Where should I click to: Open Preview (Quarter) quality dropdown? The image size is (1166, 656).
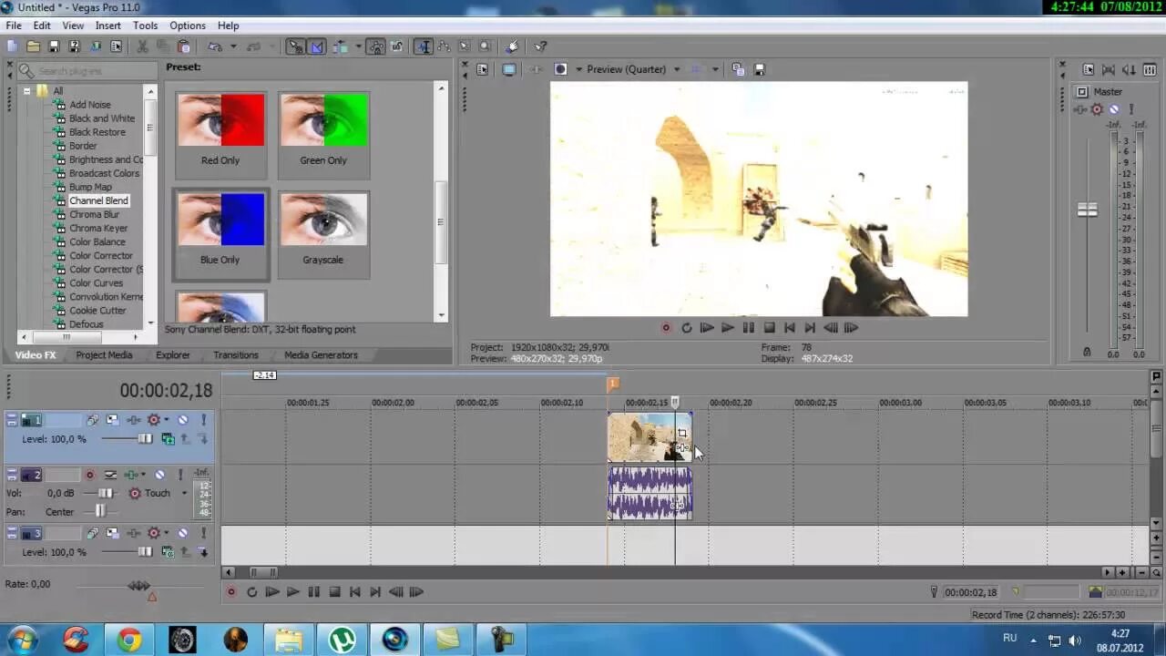(677, 69)
